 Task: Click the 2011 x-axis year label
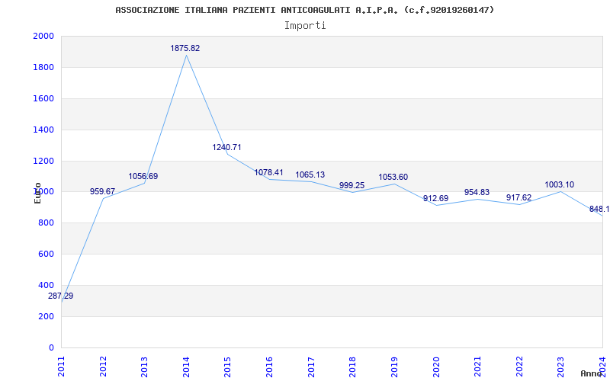tap(62, 367)
